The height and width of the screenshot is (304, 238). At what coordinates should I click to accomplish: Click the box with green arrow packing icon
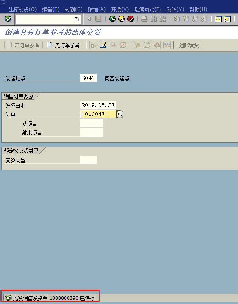tap(137, 45)
